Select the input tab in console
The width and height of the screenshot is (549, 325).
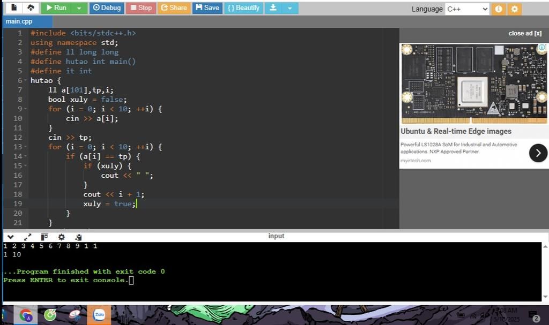point(276,236)
